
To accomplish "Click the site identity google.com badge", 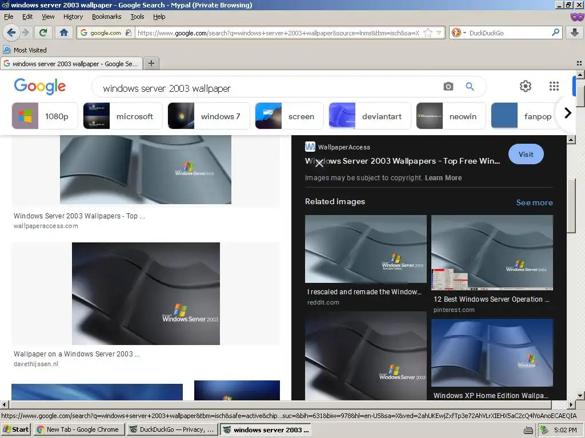I will [x=106, y=33].
